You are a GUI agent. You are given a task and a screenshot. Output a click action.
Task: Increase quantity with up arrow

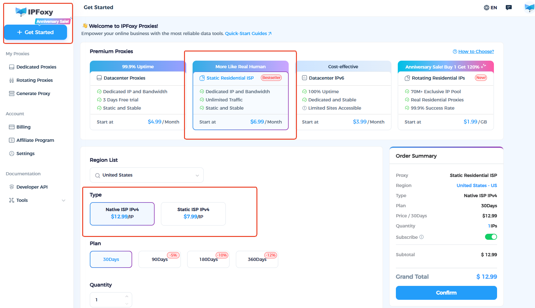[127, 296]
